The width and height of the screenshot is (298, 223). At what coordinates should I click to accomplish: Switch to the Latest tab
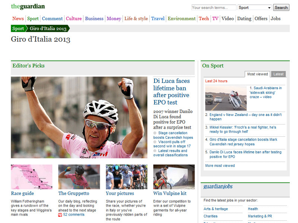click(x=278, y=74)
